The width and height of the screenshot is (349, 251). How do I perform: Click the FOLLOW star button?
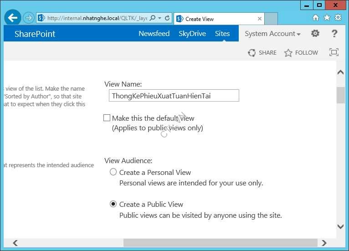pyautogui.click(x=301, y=53)
